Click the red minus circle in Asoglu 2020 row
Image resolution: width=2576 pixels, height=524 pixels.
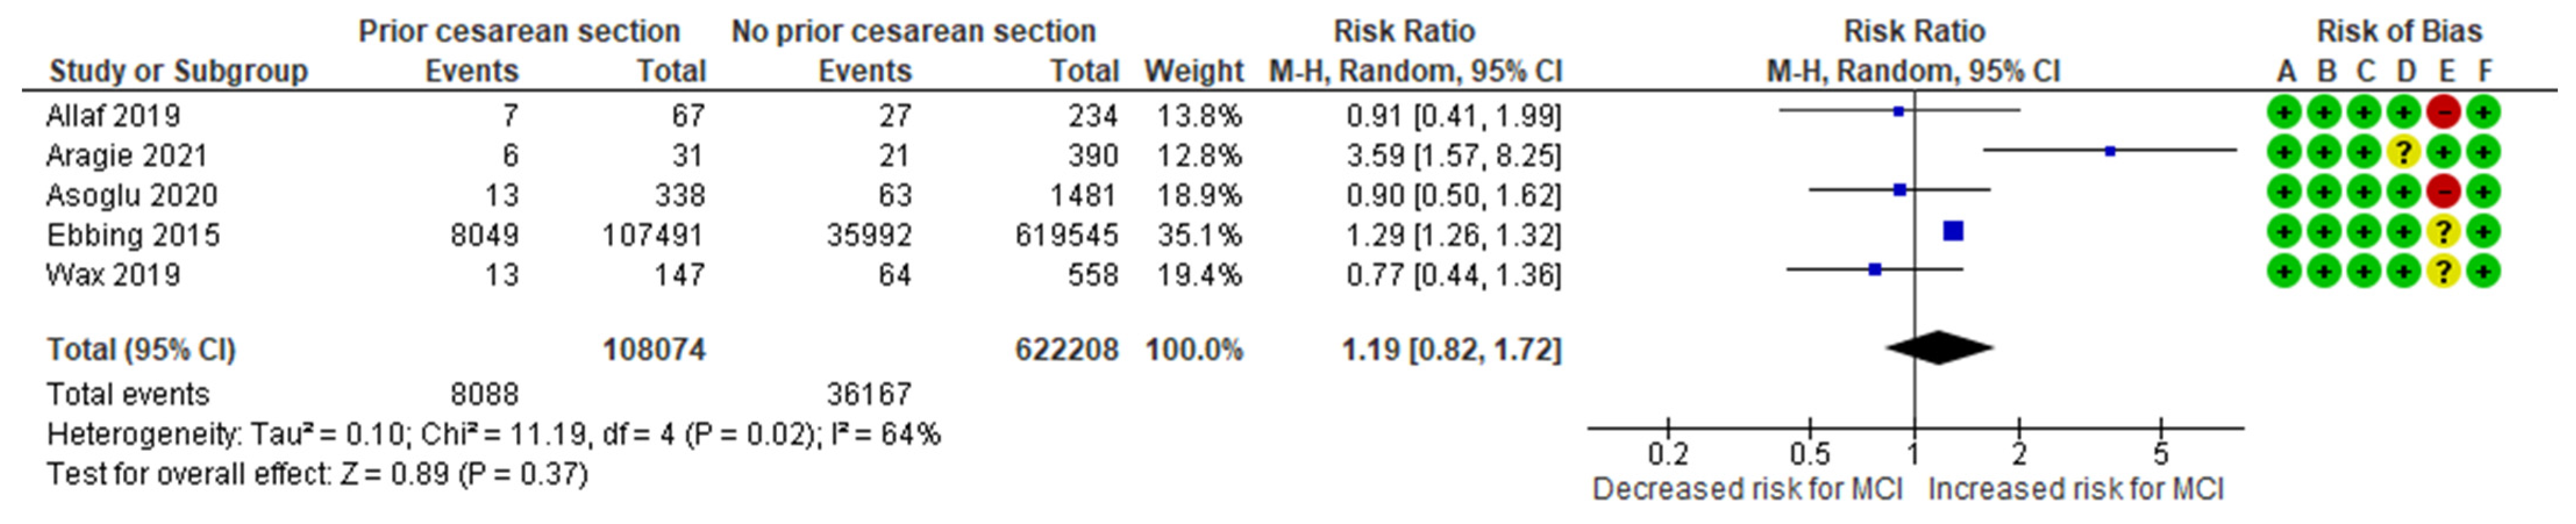(2443, 191)
